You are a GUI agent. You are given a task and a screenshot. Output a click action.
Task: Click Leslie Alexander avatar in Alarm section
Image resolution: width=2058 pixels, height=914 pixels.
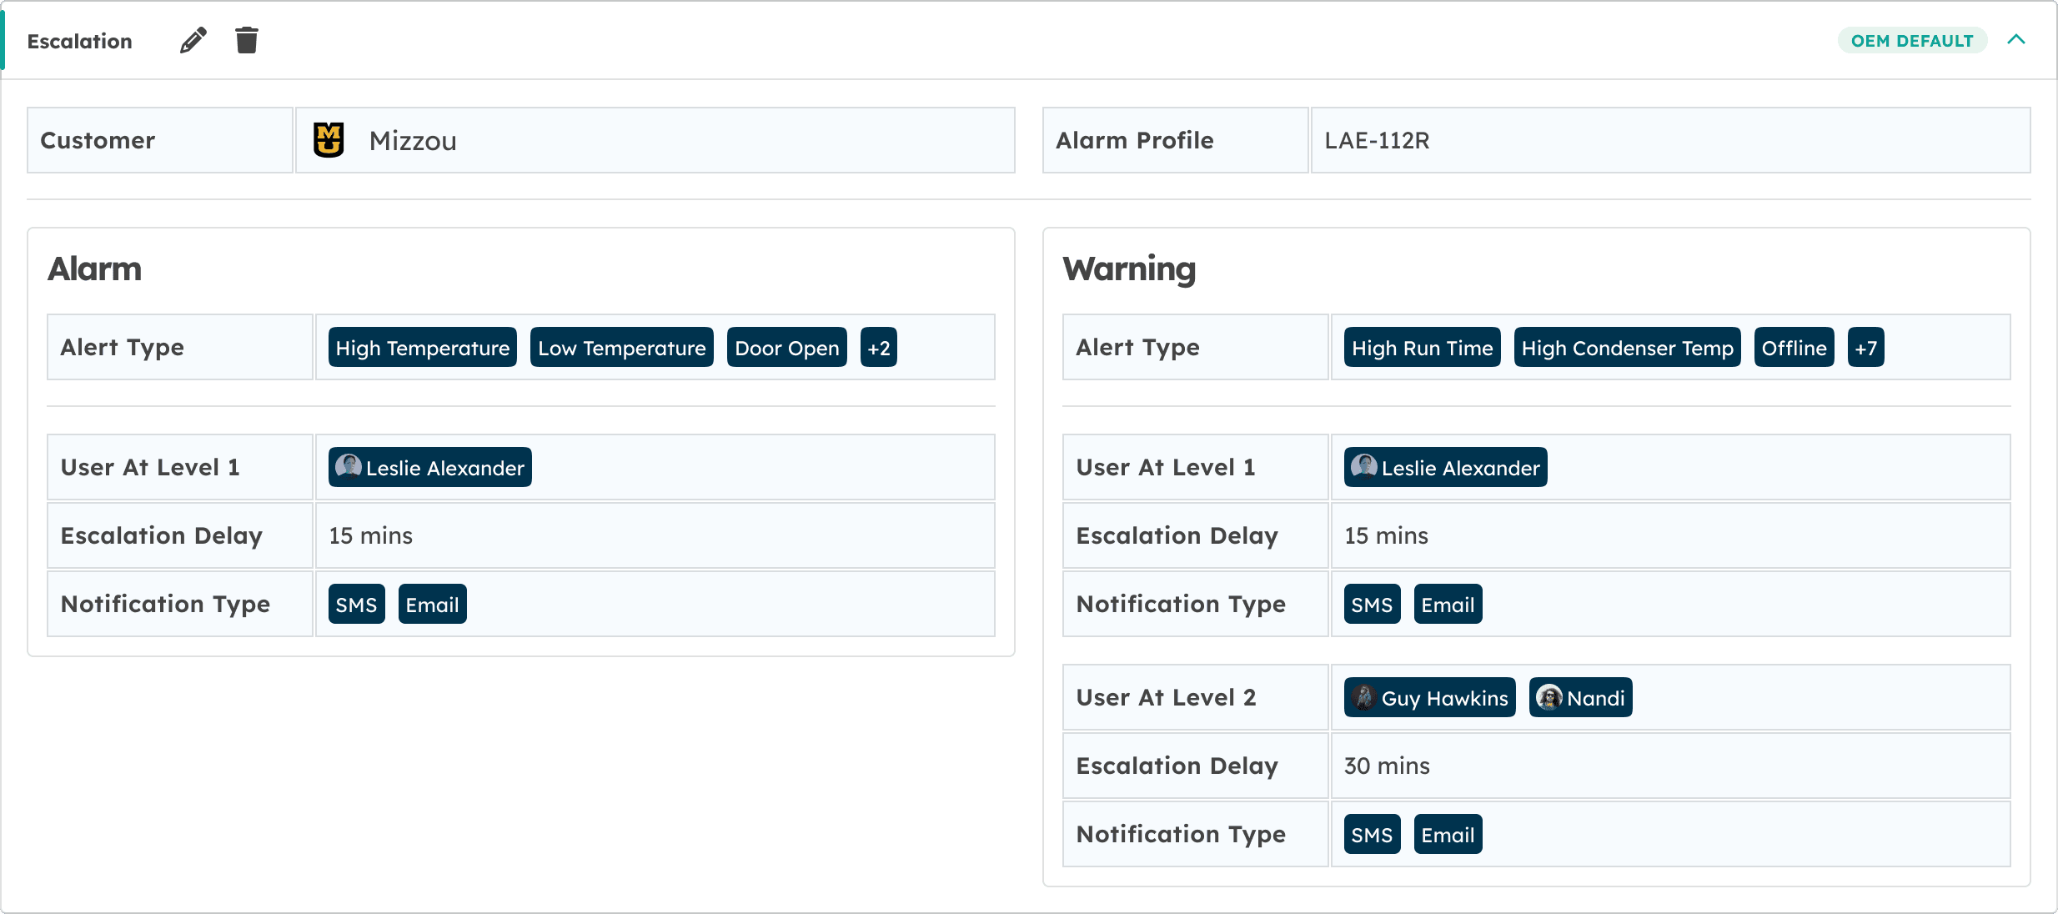[348, 466]
